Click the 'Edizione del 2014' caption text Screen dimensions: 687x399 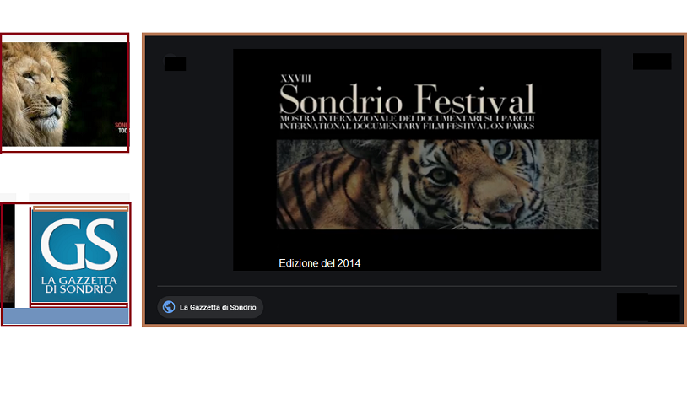(319, 263)
